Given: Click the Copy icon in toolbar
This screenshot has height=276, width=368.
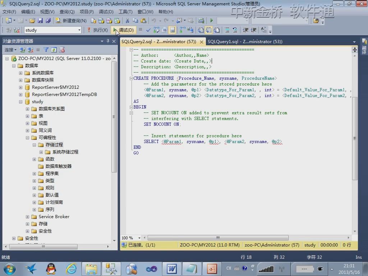Looking at the screenshot, I should coord(135,20).
